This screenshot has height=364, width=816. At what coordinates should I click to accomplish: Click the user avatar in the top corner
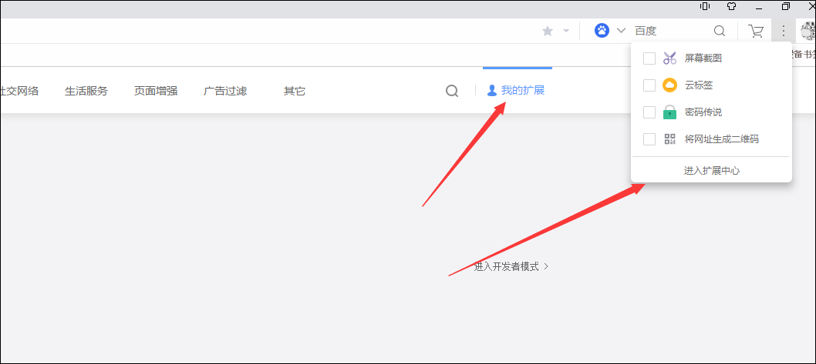pyautogui.click(x=808, y=32)
